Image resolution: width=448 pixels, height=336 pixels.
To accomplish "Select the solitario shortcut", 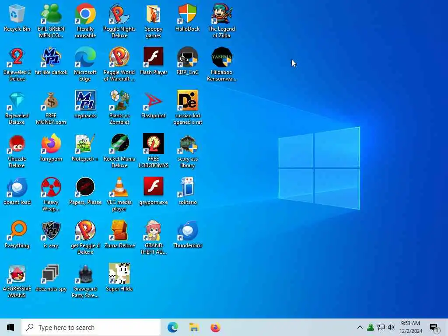I will pos(187,191).
